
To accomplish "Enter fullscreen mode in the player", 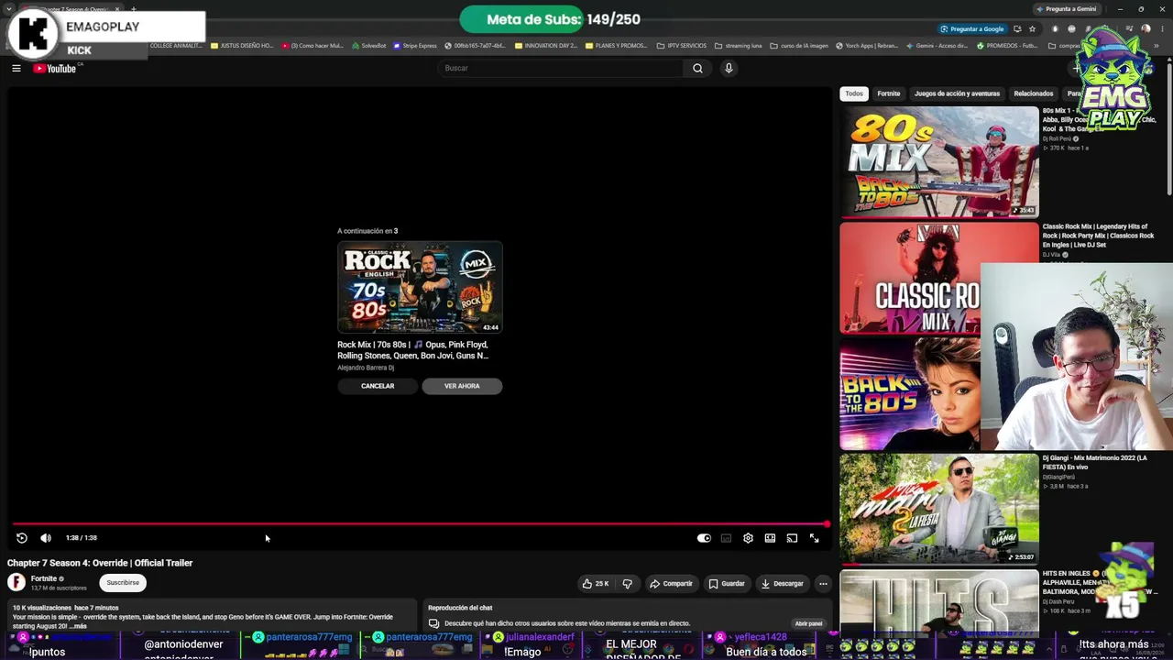I will 814,538.
